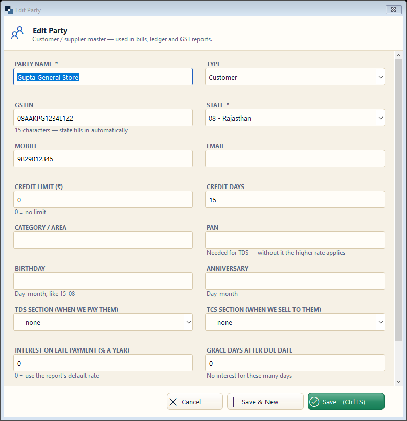Viewport: 407px width, 421px height.
Task: Click the 'Needed for TDS' hint under PAN
Action: [x=276, y=253]
